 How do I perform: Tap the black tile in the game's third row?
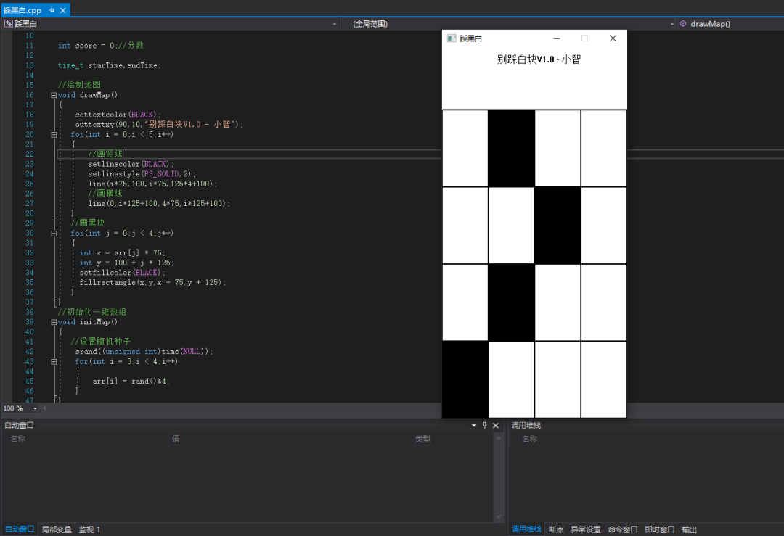[x=512, y=302]
